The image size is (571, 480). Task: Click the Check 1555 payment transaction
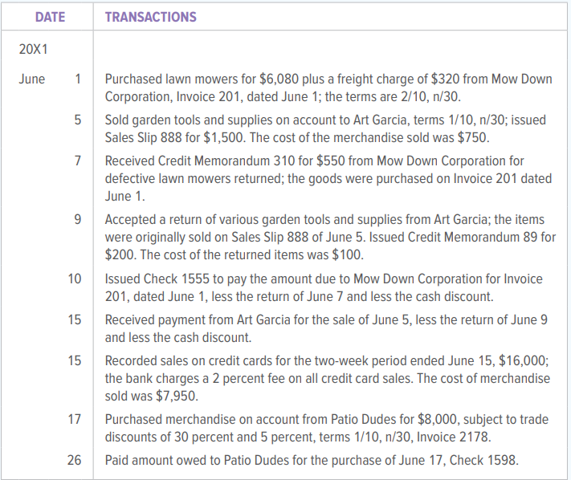click(324, 287)
